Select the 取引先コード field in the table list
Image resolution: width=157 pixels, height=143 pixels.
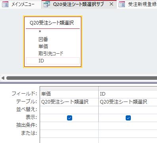(53, 53)
